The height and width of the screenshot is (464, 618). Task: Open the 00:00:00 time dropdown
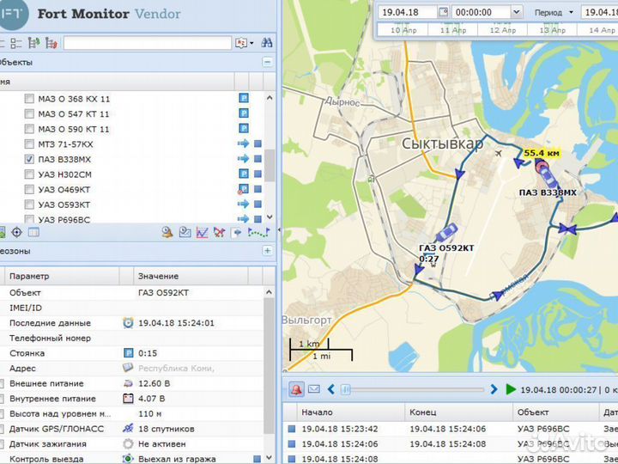pos(515,12)
